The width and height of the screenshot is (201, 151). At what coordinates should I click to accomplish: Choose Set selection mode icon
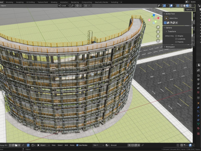point(165,23)
